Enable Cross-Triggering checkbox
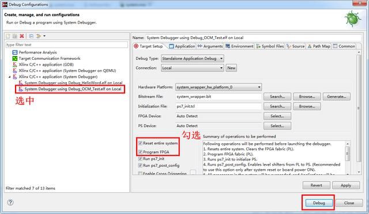The width and height of the screenshot is (369, 214). (x=140, y=173)
